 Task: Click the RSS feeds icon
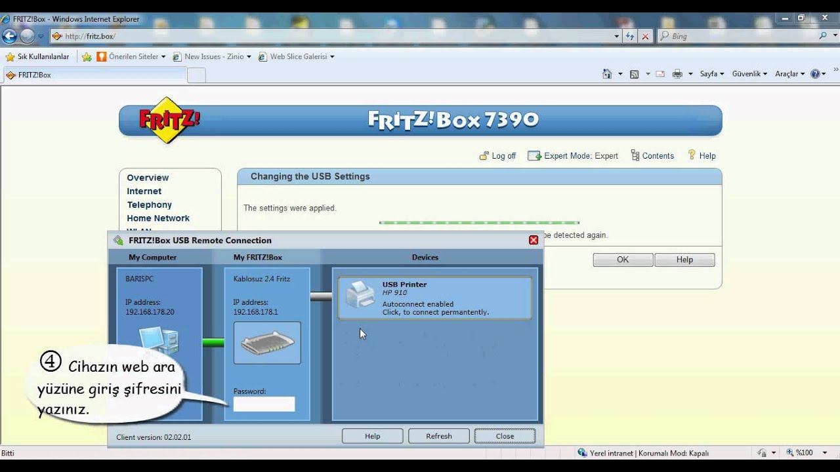[634, 74]
